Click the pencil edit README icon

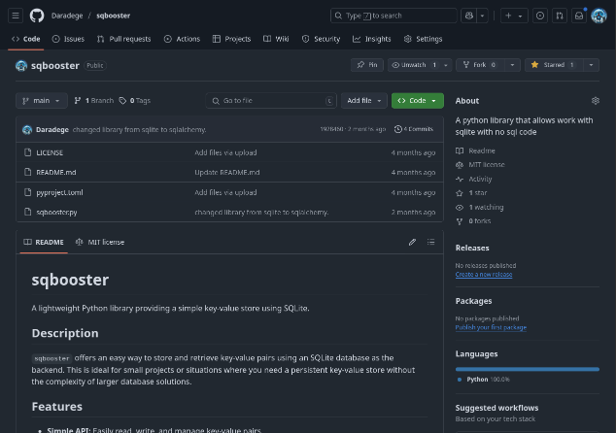[412, 242]
